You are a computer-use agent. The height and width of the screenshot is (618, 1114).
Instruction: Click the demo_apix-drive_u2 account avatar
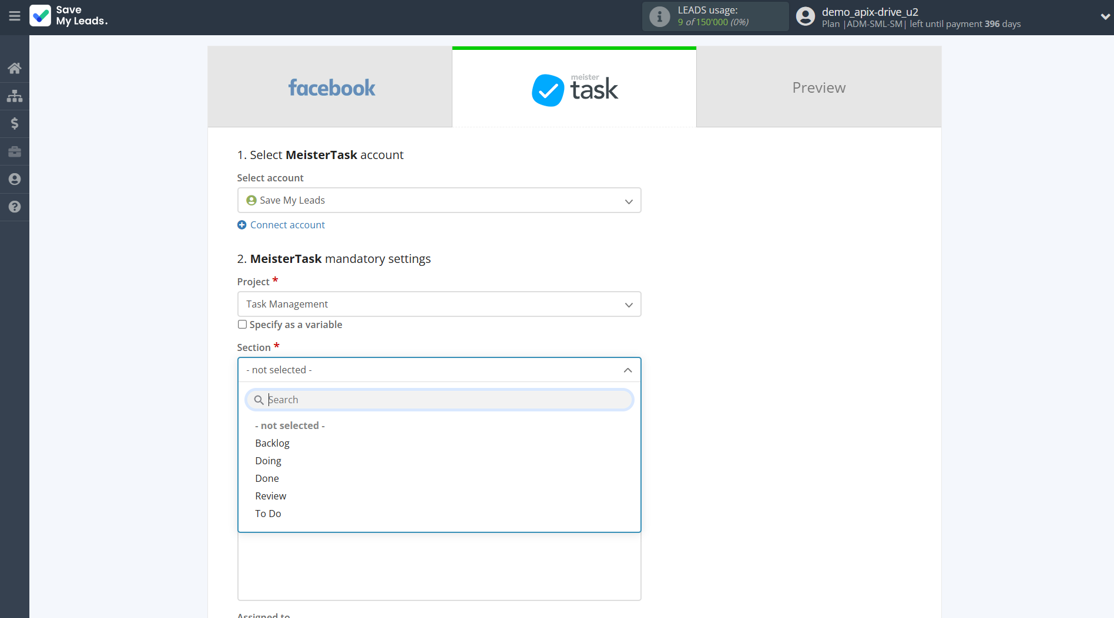[x=805, y=16]
